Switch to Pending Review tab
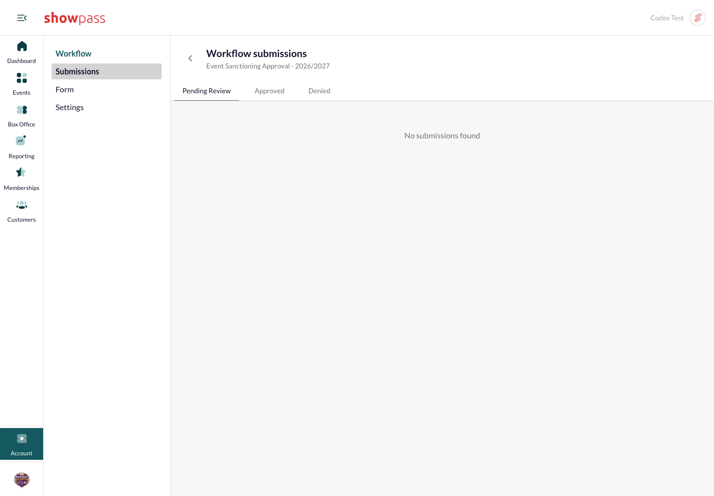Viewport: 714px width, 496px height. [x=207, y=91]
